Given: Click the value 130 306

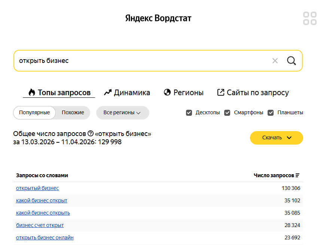Looking at the screenshot, I should [x=291, y=188].
